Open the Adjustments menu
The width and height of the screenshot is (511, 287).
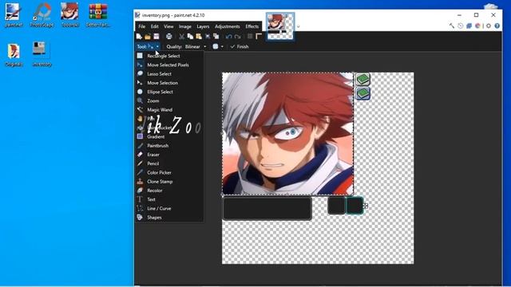click(x=227, y=26)
